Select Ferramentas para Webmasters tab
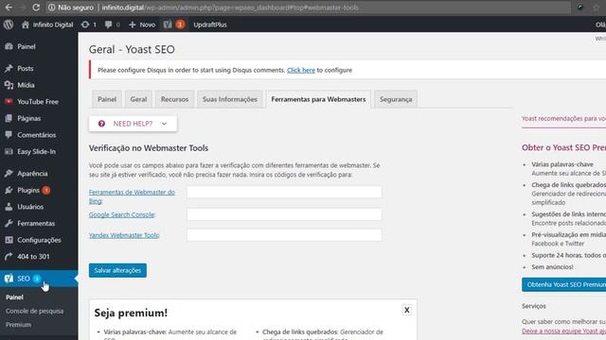Viewport: 606px width, 340px height. pos(318,99)
